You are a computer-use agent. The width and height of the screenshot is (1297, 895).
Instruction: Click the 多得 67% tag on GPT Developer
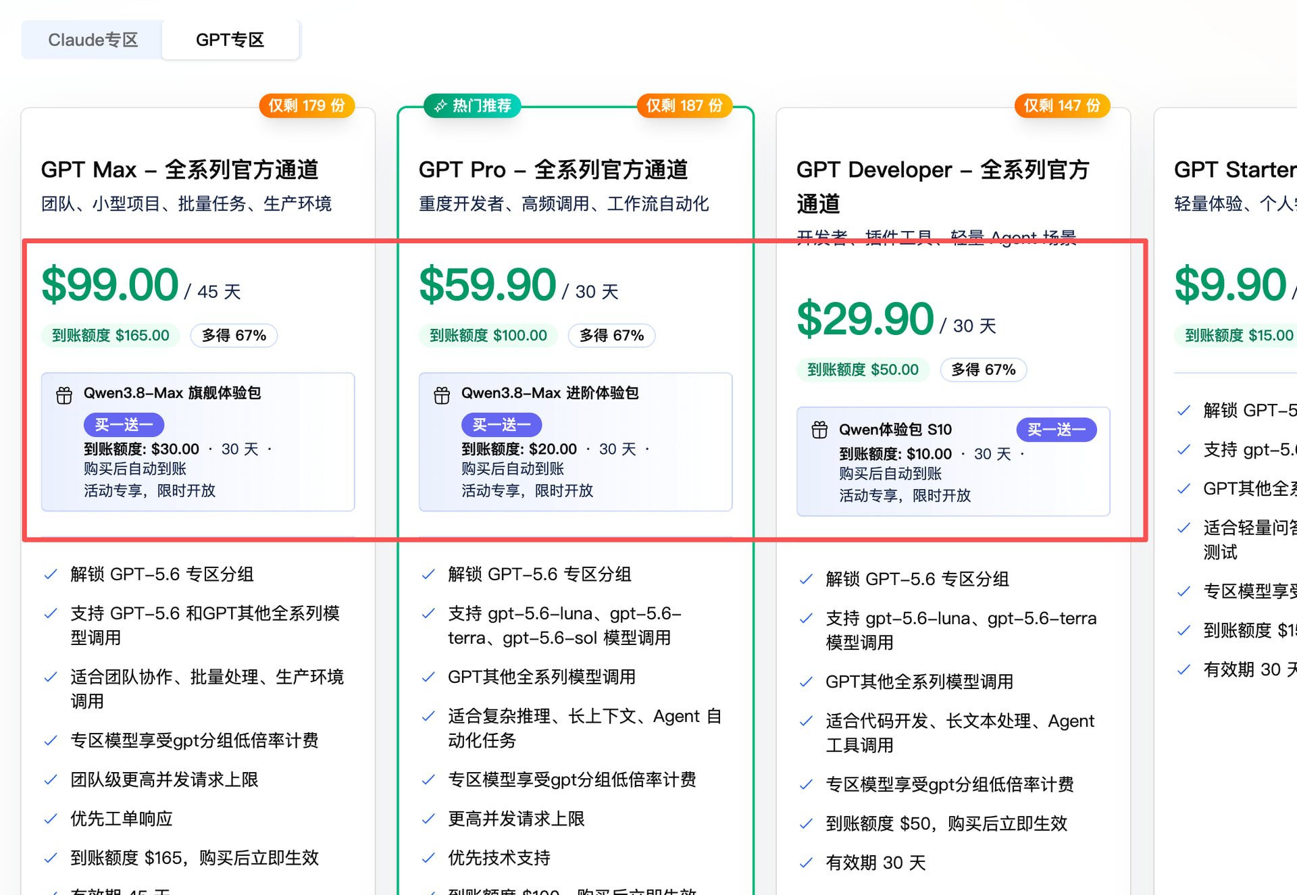click(x=984, y=369)
